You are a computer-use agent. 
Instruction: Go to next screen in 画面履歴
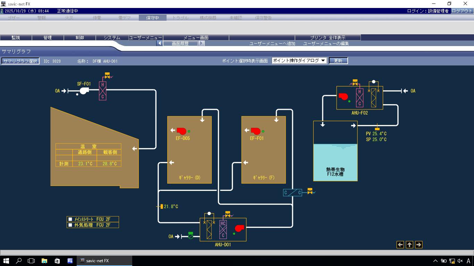tap(201, 43)
